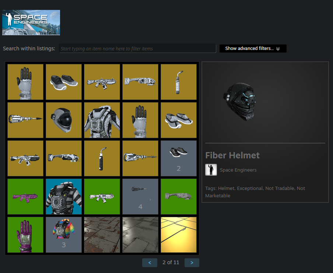Click Space Engineers link under Fiber Helmet
The image size is (333, 273).
point(238,170)
